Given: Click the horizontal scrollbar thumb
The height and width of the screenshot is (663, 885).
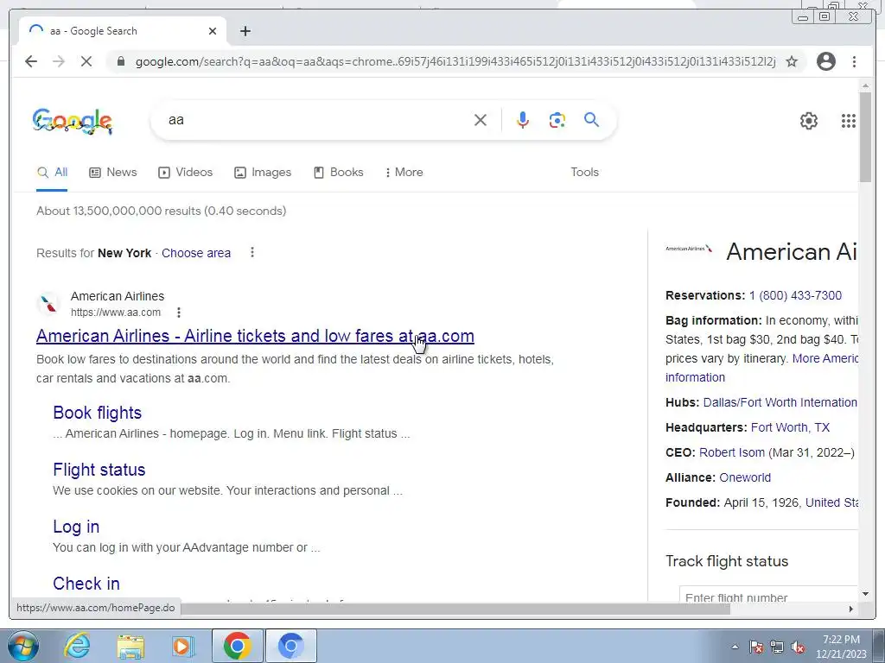Looking at the screenshot, I should (x=455, y=609).
